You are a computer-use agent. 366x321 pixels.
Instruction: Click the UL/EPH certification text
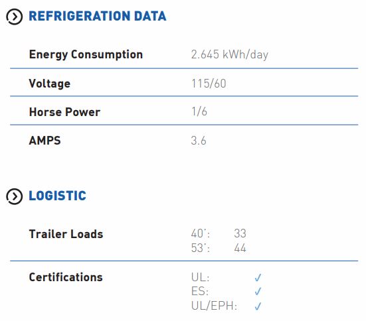click(214, 306)
